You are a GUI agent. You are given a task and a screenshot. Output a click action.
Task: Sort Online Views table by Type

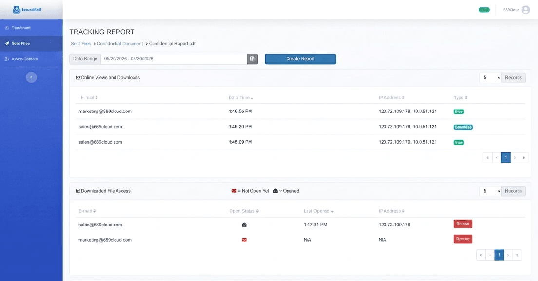pyautogui.click(x=461, y=98)
